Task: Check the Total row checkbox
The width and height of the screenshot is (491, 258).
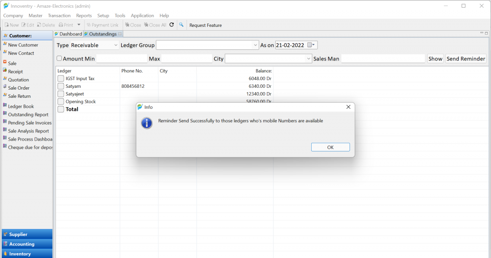Action: (61, 109)
